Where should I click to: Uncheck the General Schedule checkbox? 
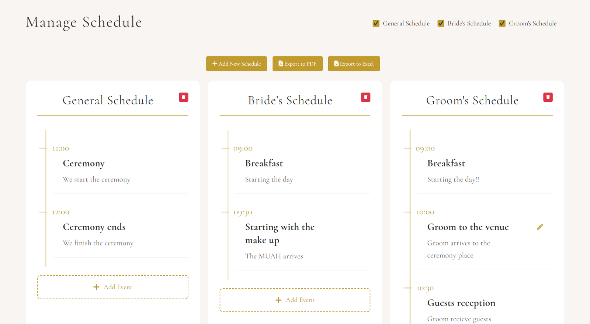376,23
